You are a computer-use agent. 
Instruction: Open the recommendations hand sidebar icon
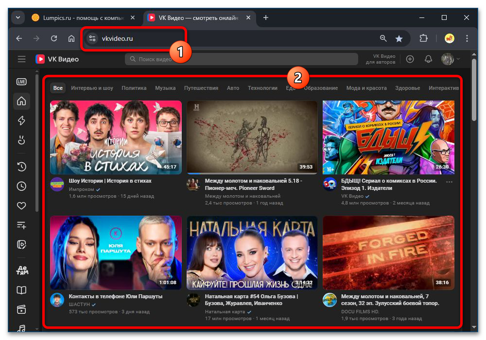tap(21, 140)
